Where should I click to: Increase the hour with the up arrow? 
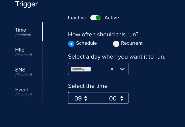point(86,97)
